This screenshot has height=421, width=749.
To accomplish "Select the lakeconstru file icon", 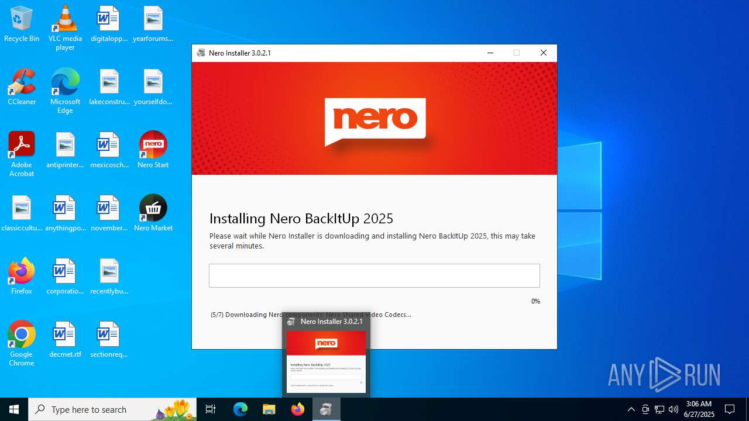I will [x=109, y=87].
